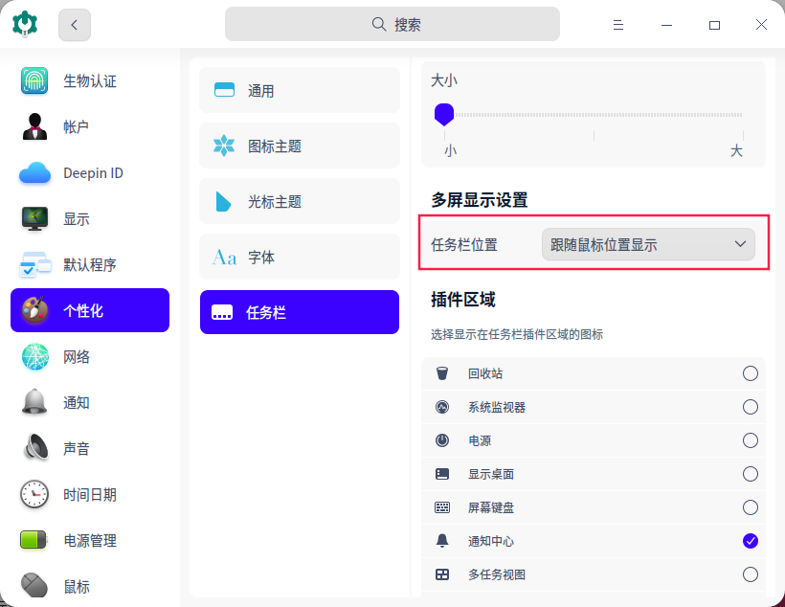Click the 声音 speaker icon
Screen dimensions: 785x607
36,448
